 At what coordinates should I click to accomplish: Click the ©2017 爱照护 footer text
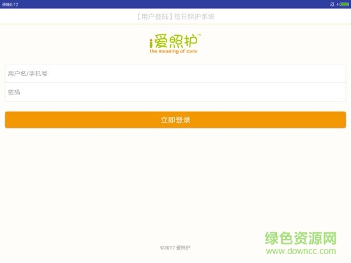[x=175, y=248]
